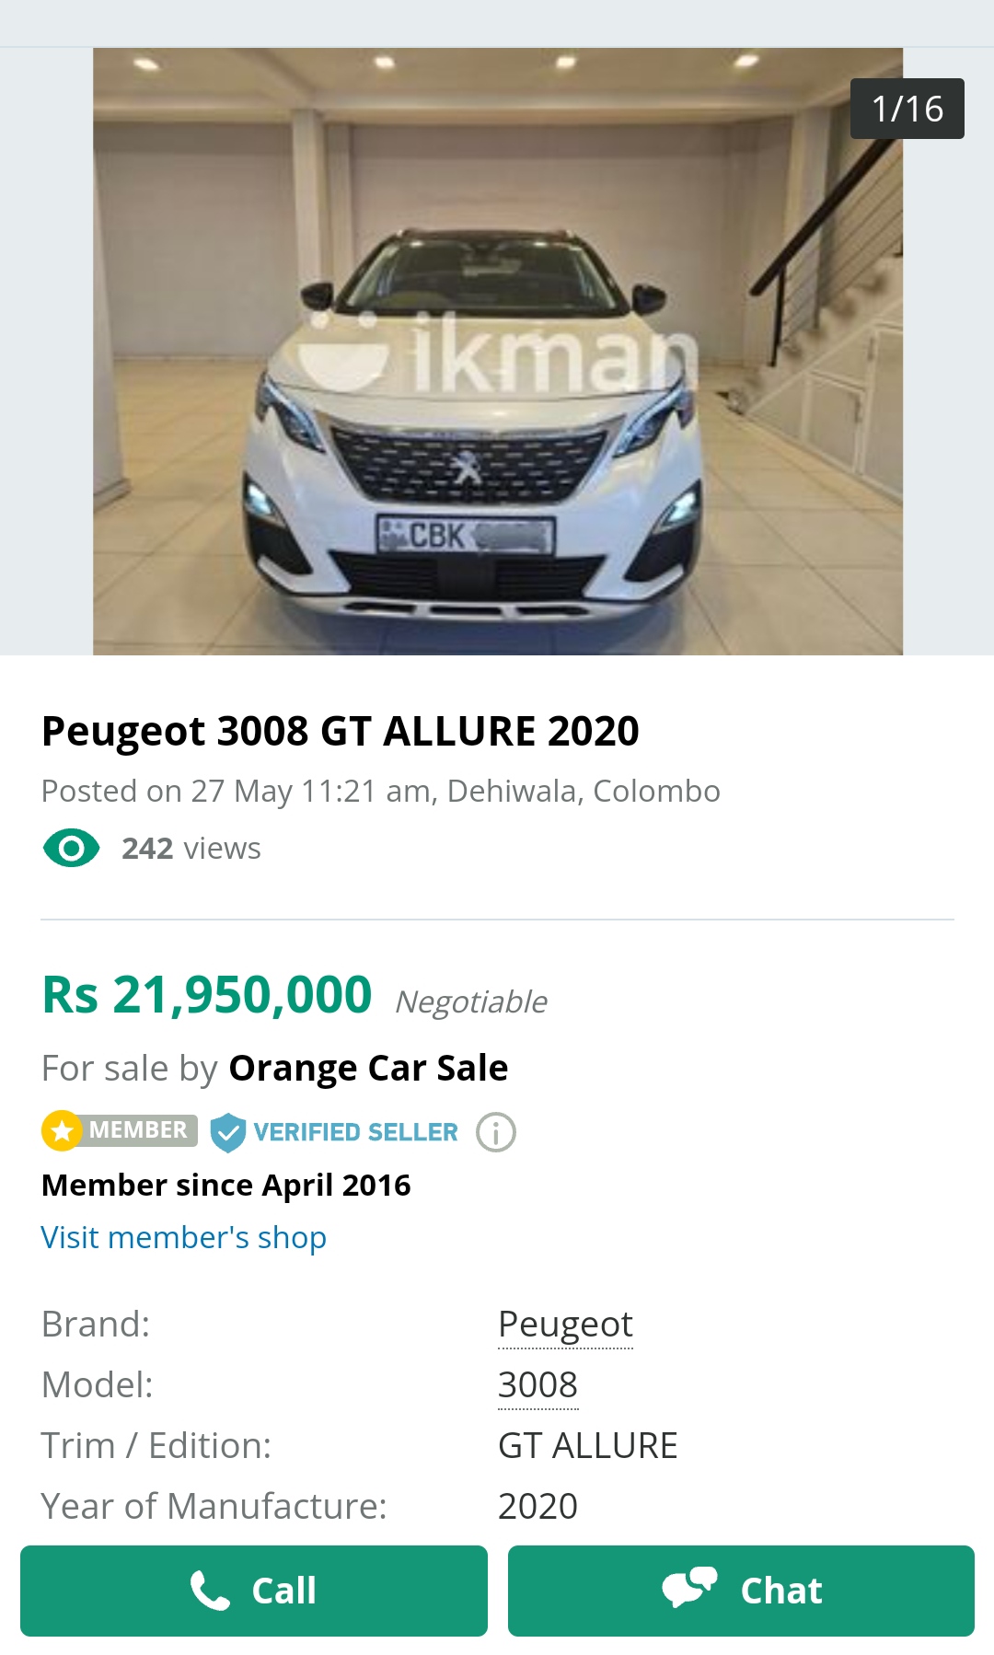
Task: Click the Negotiable label
Action: [471, 1001]
